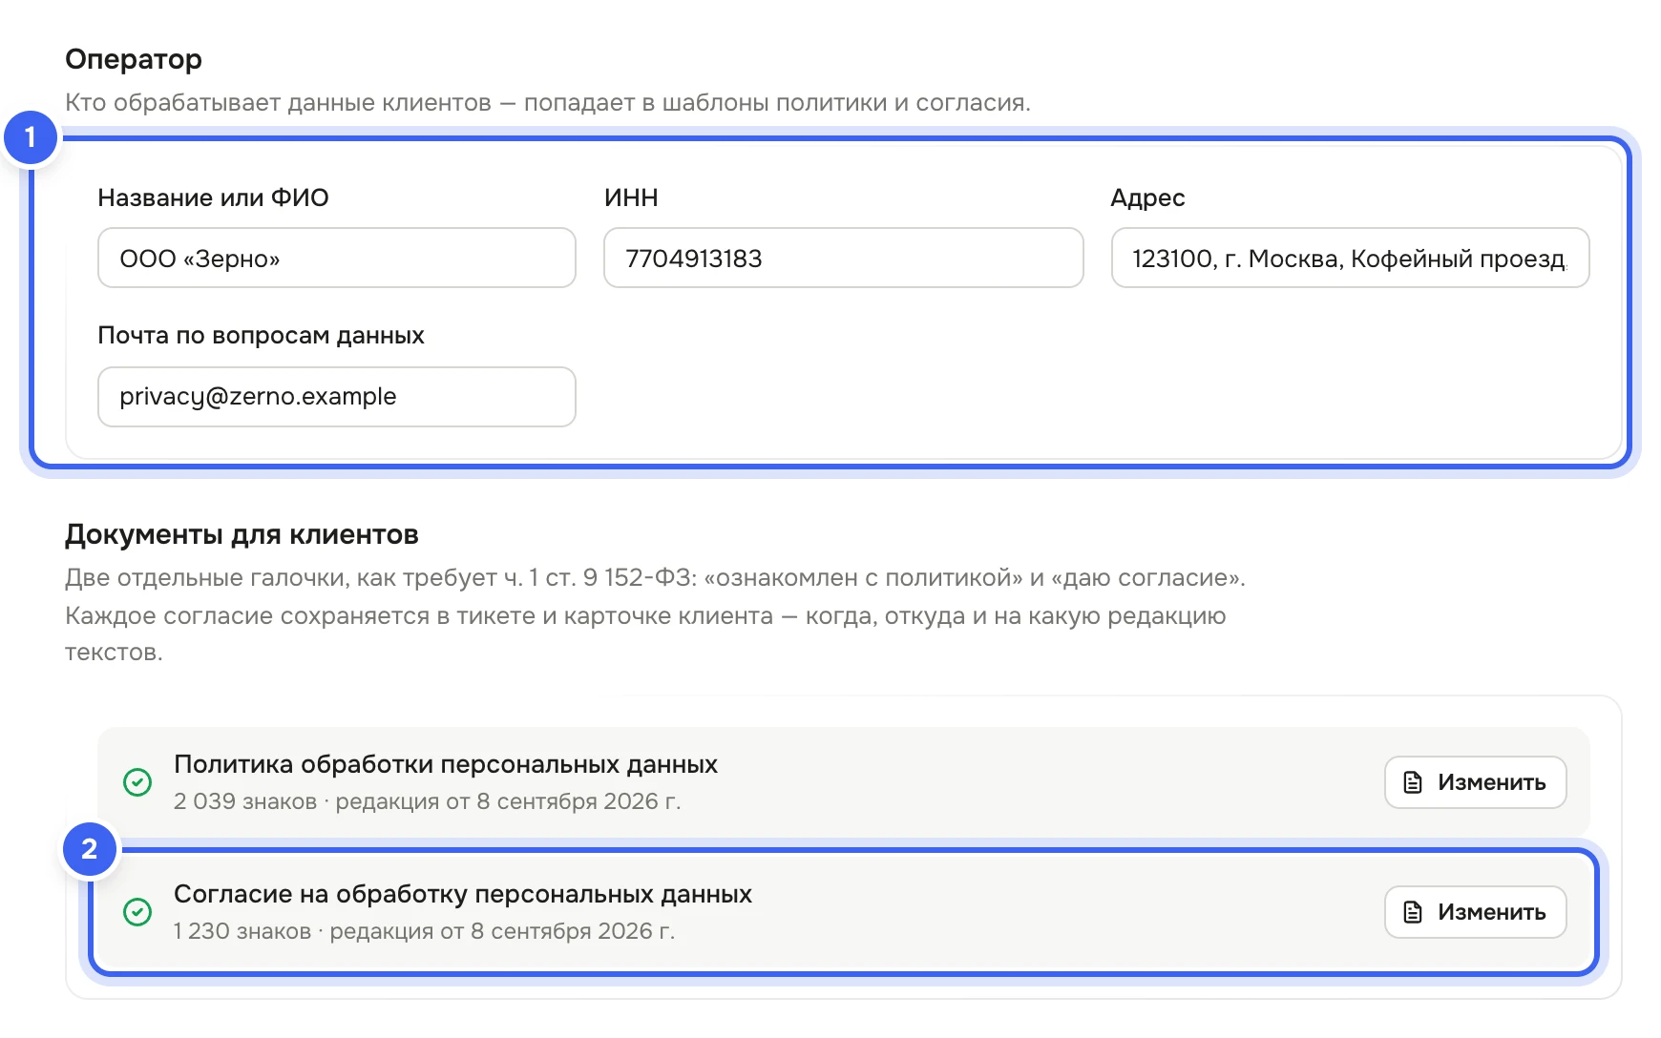Image resolution: width=1661 pixels, height=1038 pixels.
Task: Click the blue step badge numbered 2
Action: (x=90, y=849)
